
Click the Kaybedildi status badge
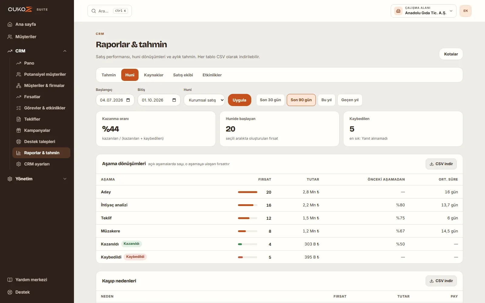[x=135, y=257]
